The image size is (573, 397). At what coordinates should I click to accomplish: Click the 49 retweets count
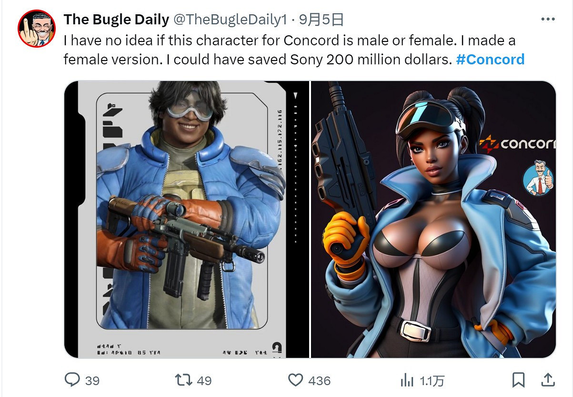[204, 380]
